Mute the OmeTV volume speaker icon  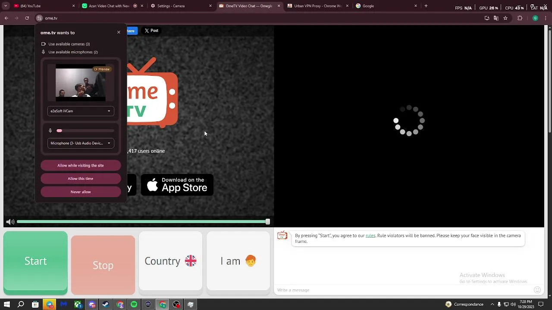click(10, 222)
